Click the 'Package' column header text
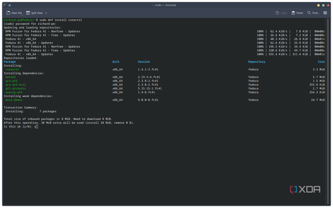Image resolution: width=333 pixels, height=208 pixels. [x=10, y=62]
